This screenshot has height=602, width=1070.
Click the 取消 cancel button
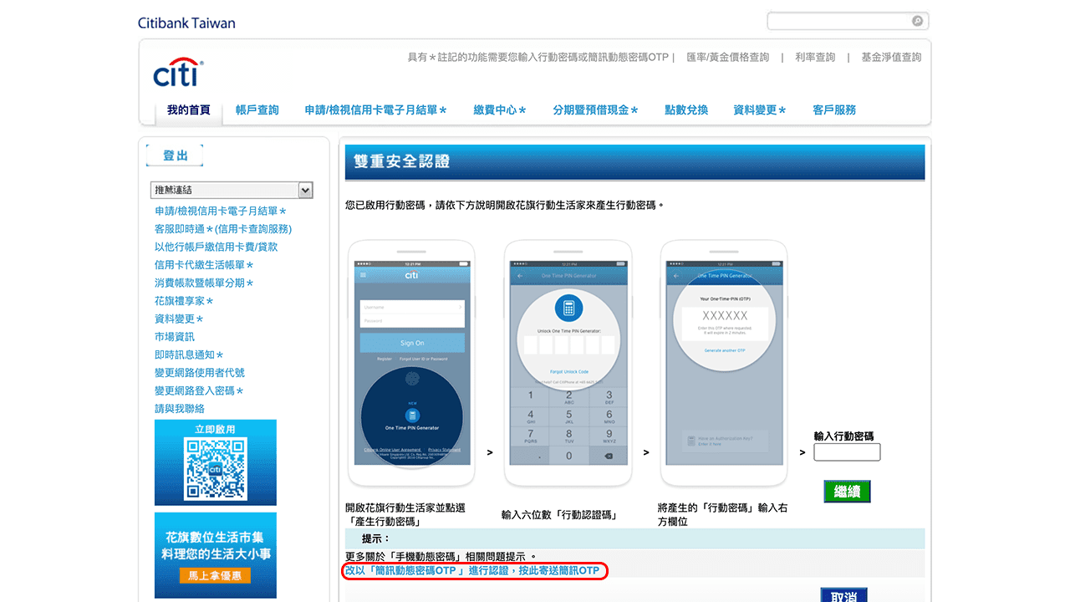tap(843, 595)
